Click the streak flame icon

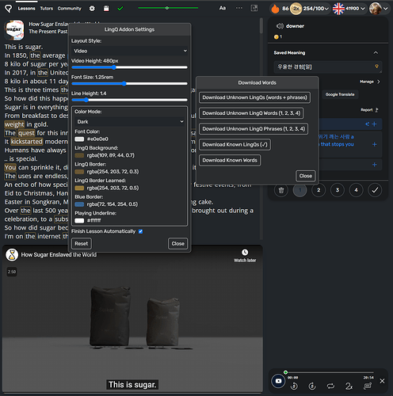275,9
